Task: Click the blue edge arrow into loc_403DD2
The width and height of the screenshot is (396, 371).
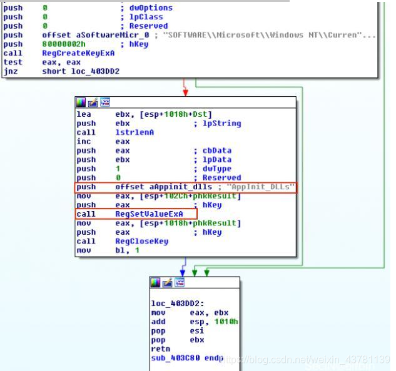Action: pyautogui.click(x=183, y=273)
